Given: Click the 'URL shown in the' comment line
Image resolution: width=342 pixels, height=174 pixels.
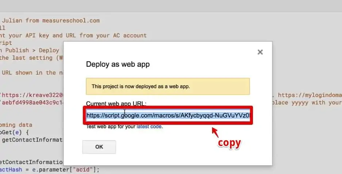Looking at the screenshot, I should (32, 73).
